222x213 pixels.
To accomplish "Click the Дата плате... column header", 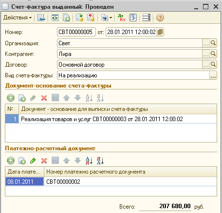I will pos(24,172).
